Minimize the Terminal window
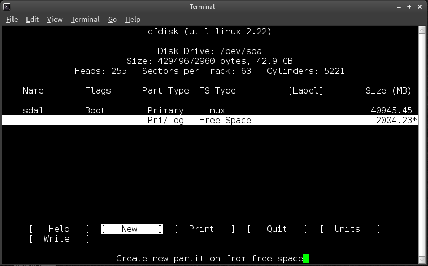Viewport: 428px width, 266px height. 399,7
